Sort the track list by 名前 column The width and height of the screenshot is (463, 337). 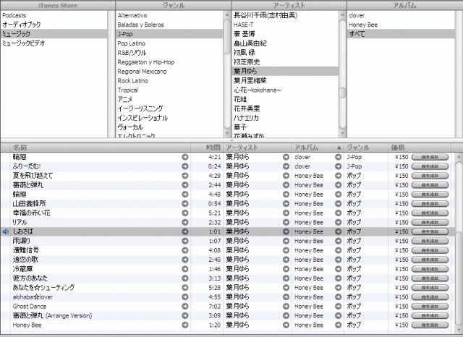point(101,148)
